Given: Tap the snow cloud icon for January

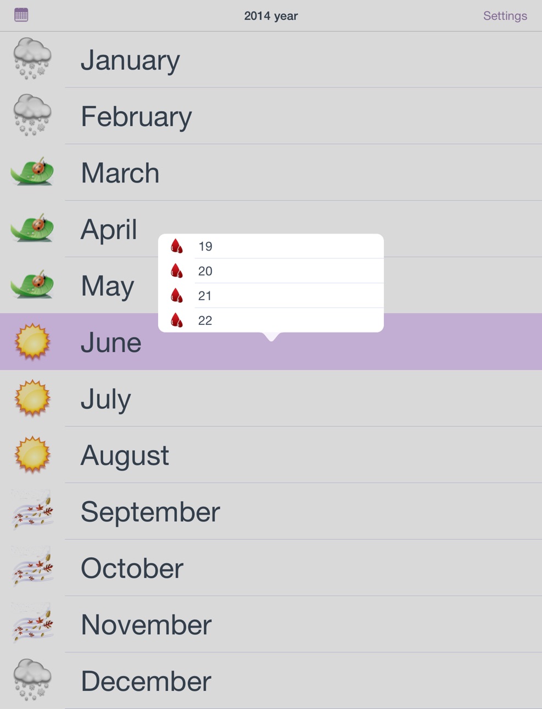Looking at the screenshot, I should click(x=32, y=59).
